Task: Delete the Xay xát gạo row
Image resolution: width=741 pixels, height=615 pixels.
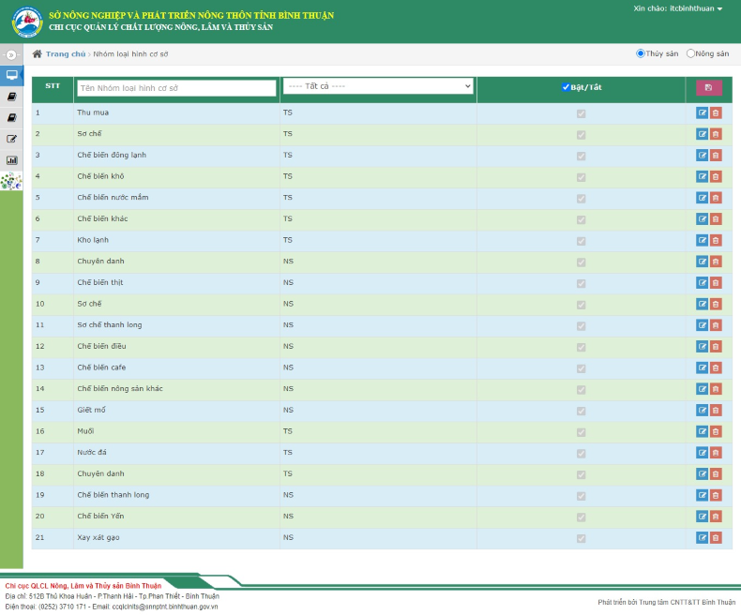Action: pos(716,538)
